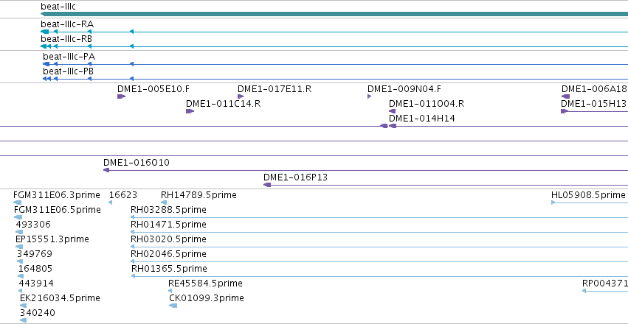Open the RE45584.5prime label

click(205, 283)
